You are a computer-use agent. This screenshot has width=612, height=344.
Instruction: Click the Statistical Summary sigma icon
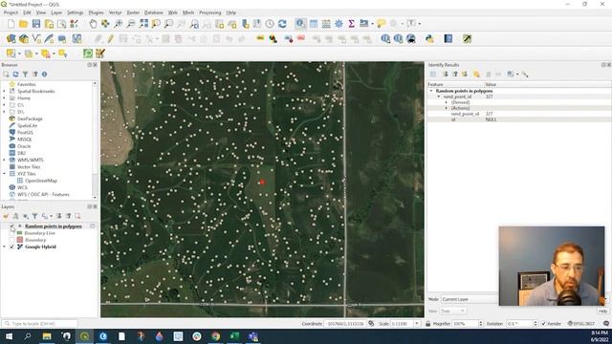351,24
